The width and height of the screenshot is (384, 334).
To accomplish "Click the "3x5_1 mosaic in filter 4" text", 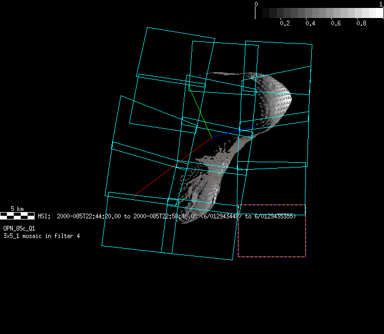I will 42,236.
